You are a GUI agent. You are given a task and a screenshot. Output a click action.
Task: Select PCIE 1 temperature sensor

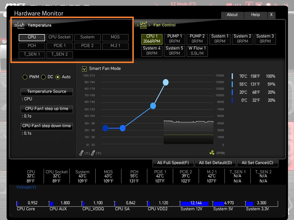click(60, 46)
